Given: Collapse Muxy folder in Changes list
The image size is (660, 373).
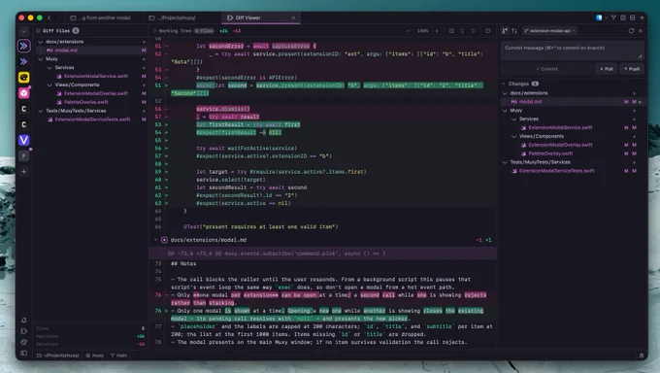Looking at the screenshot, I should pos(505,111).
